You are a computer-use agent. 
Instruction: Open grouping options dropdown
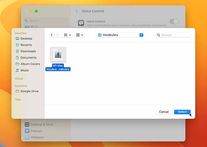coord(80,35)
